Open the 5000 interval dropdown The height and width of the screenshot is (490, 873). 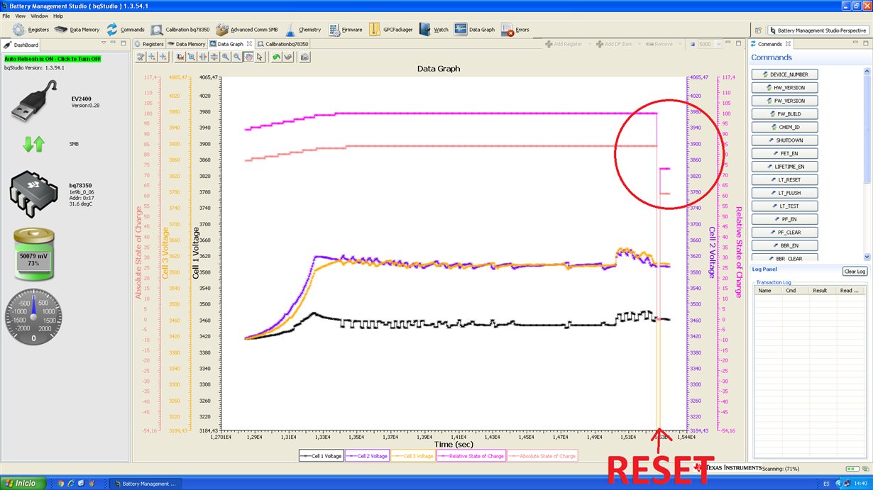tap(719, 44)
